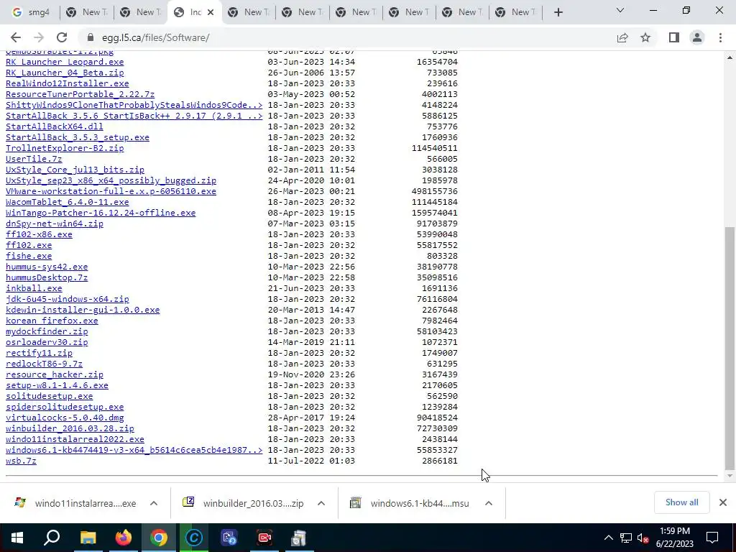Download RK_Launcher_Leopard.exe

click(x=65, y=62)
